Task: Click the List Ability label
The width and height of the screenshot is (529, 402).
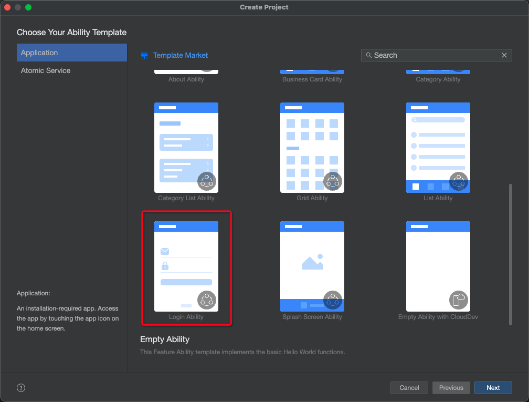Action: click(438, 198)
